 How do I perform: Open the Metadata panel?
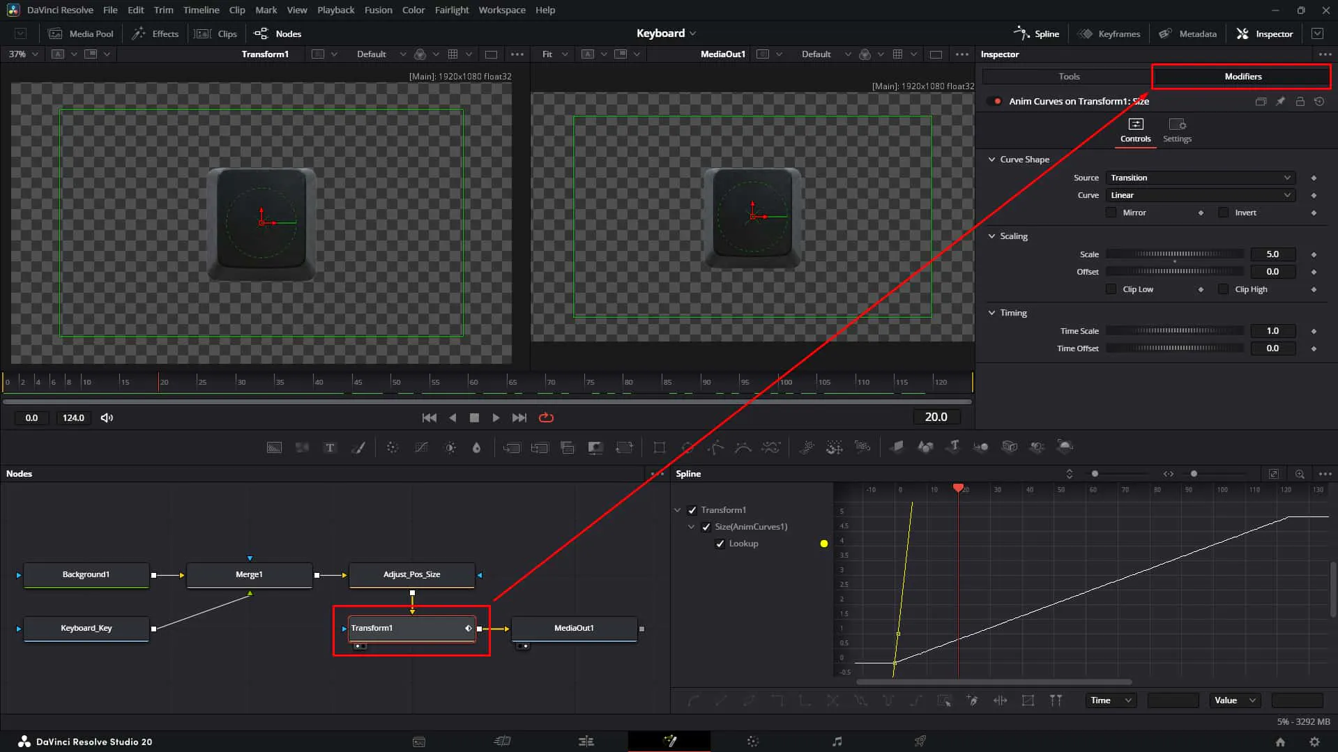coord(1187,33)
